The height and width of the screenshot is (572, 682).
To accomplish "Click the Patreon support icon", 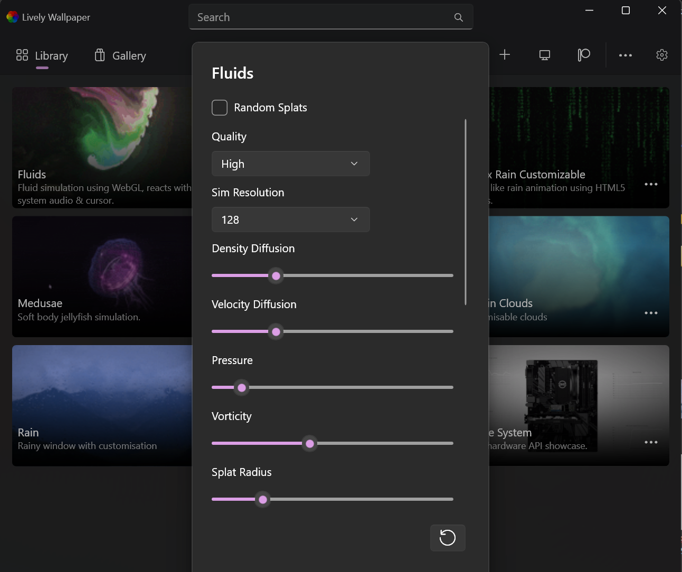I will (x=583, y=54).
